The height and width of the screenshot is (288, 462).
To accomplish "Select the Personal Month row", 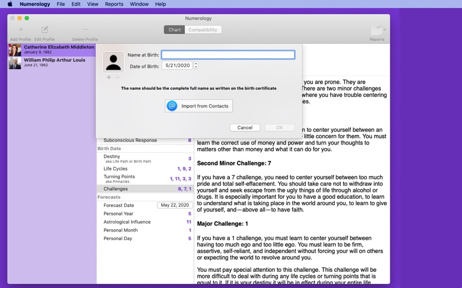I will [145, 230].
